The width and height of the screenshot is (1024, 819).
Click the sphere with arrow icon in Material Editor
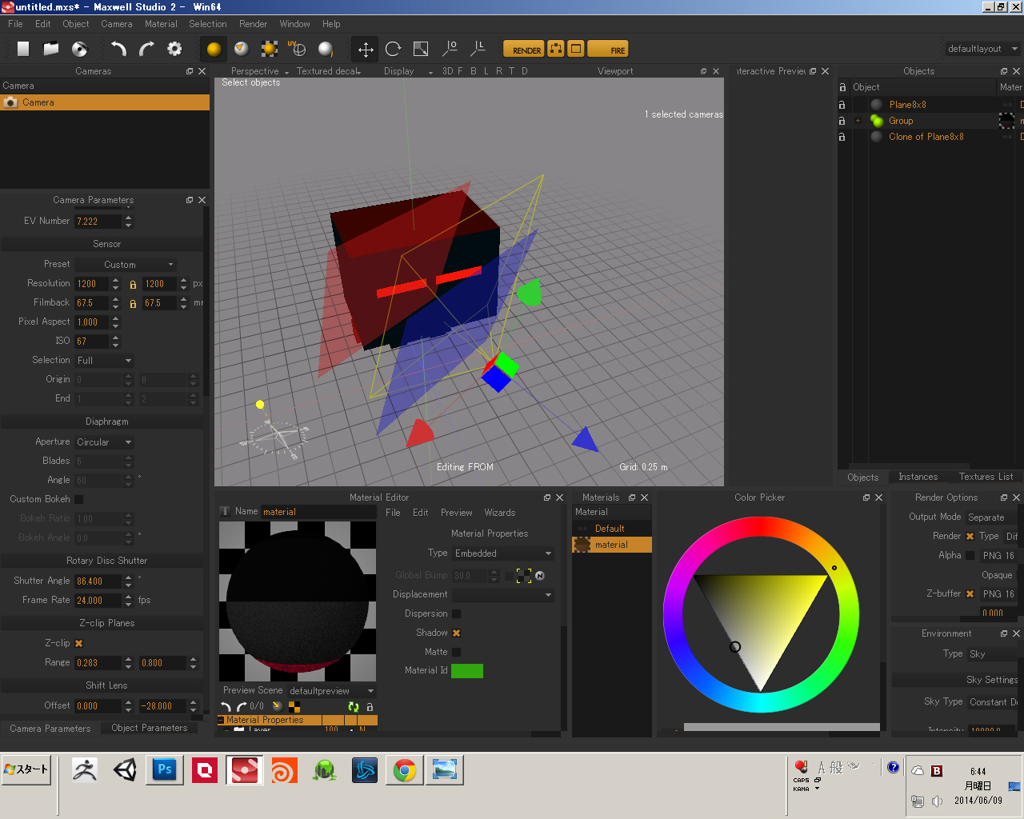pos(278,706)
